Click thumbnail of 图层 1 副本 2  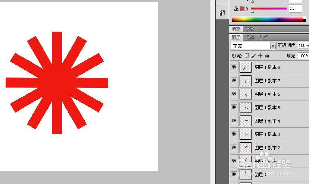click(246, 147)
